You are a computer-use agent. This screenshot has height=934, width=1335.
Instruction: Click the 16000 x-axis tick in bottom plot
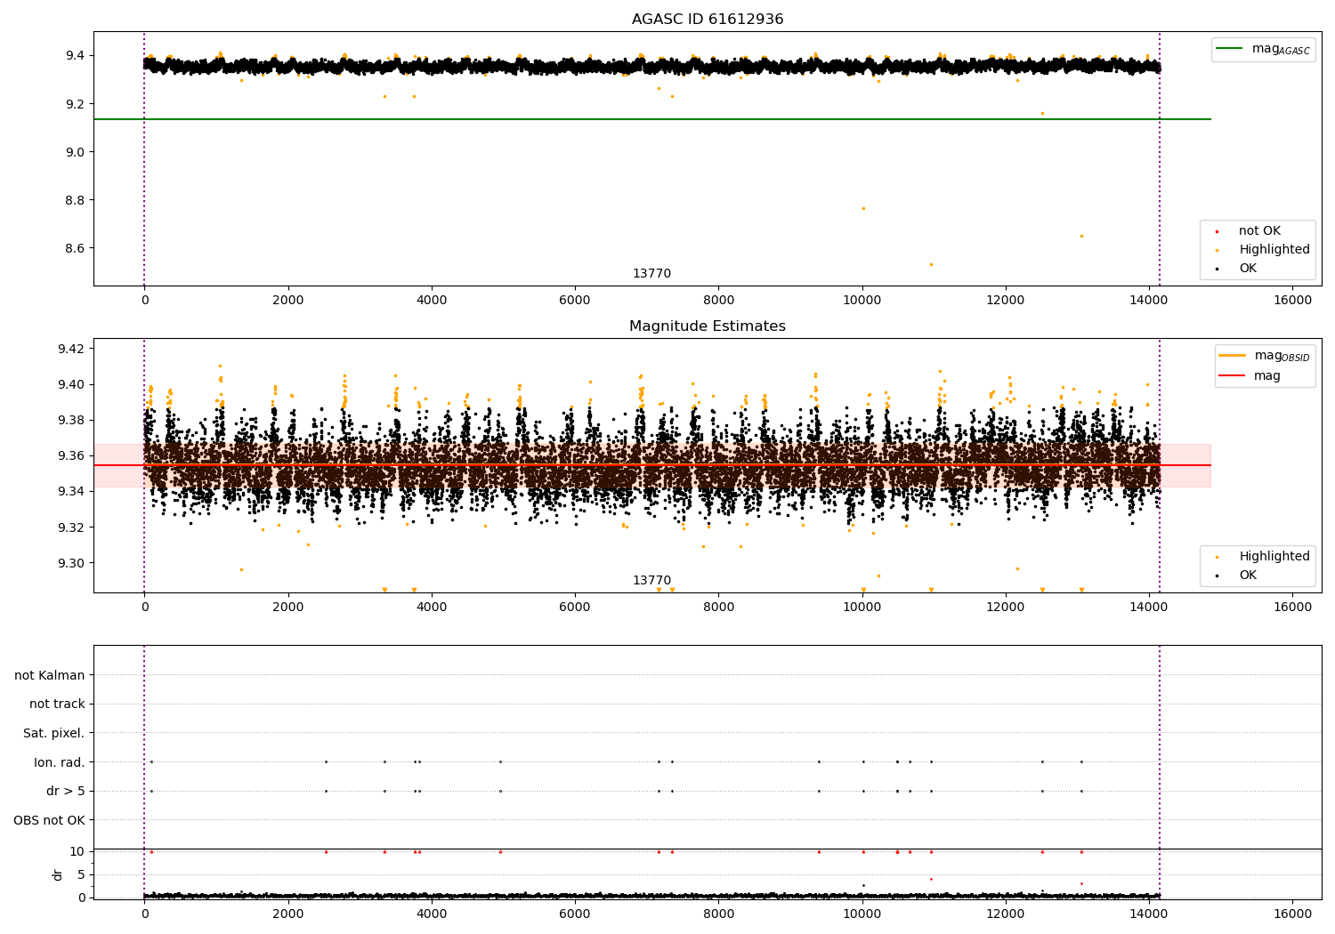[1292, 914]
